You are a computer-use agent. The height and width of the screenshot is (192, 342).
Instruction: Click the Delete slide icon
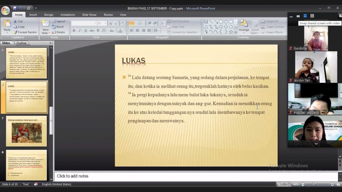pos(59,32)
